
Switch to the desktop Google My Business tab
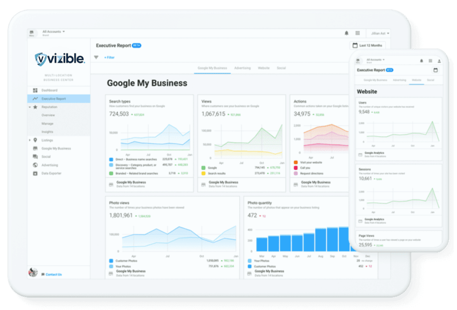point(212,68)
